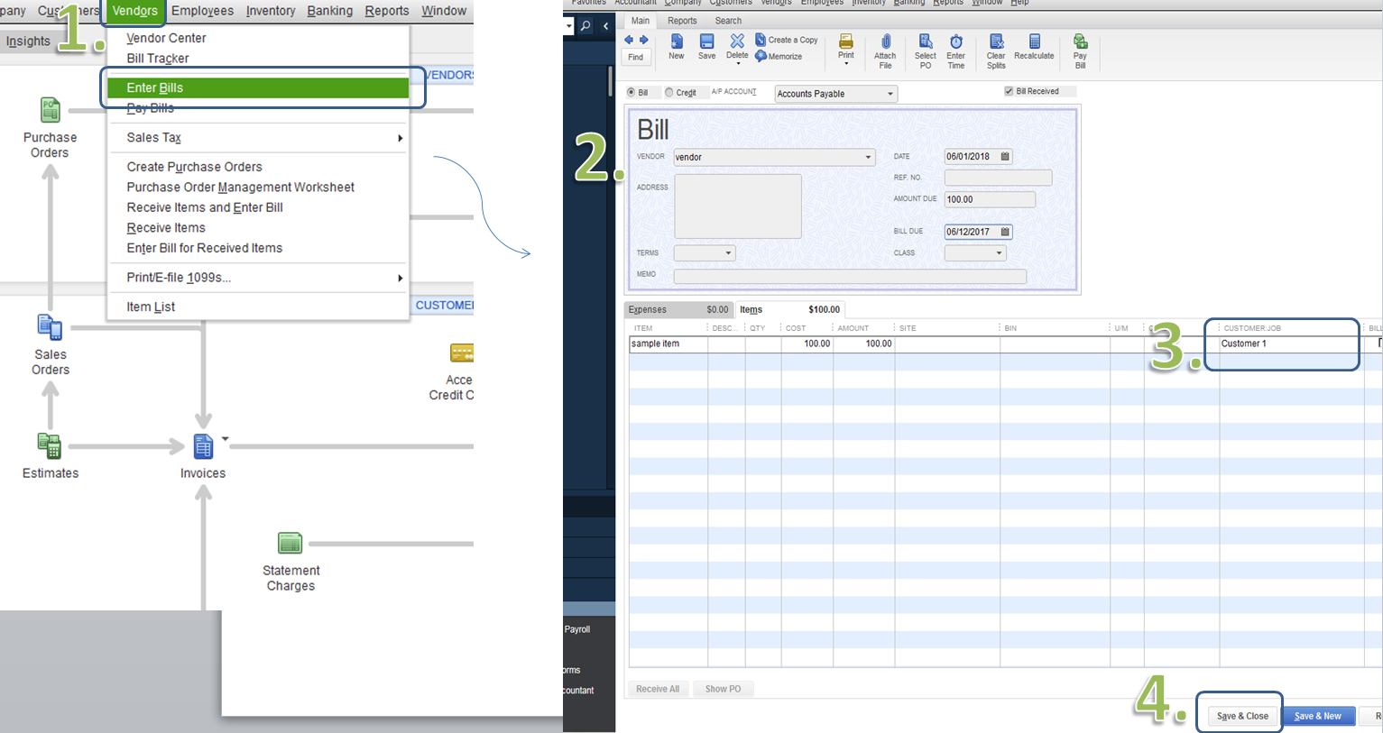Go to next bill with right arrow
The height and width of the screenshot is (733, 1383).
pos(643,40)
